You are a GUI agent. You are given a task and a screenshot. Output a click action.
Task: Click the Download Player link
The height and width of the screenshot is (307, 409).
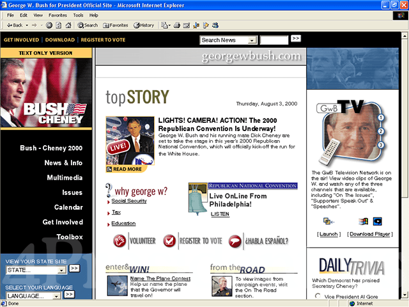pyautogui.click(x=370, y=234)
